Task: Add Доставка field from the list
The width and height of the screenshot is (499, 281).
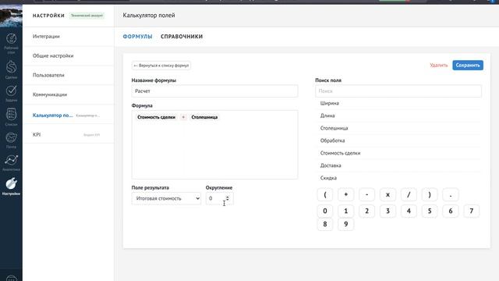Action: (398, 165)
